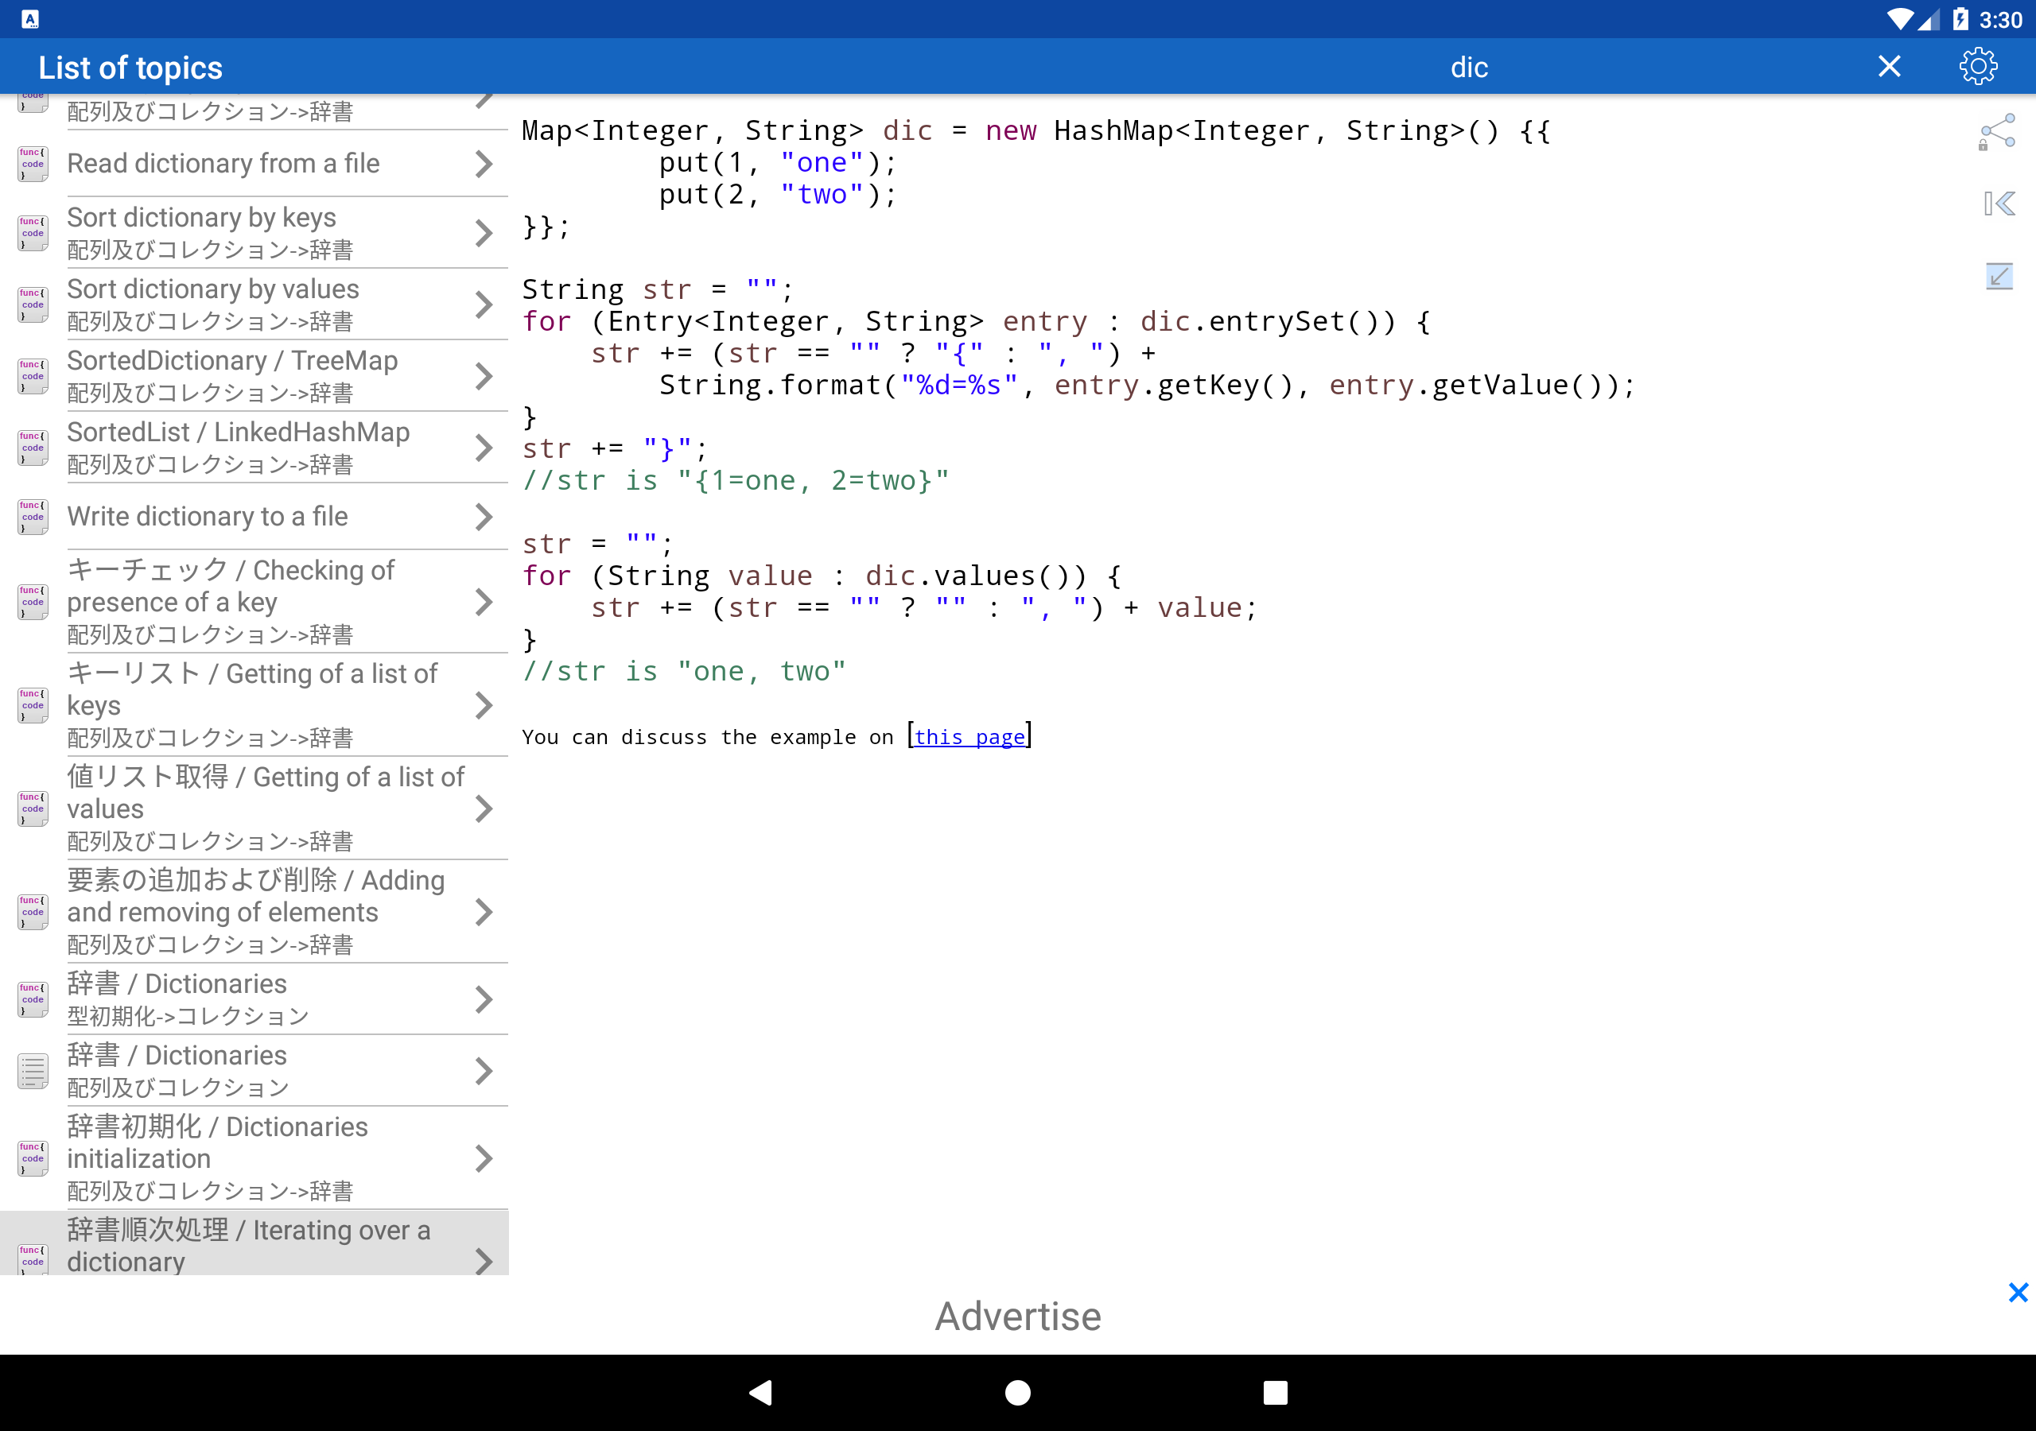Tap chevron next to Adding and removing of elements

[484, 913]
